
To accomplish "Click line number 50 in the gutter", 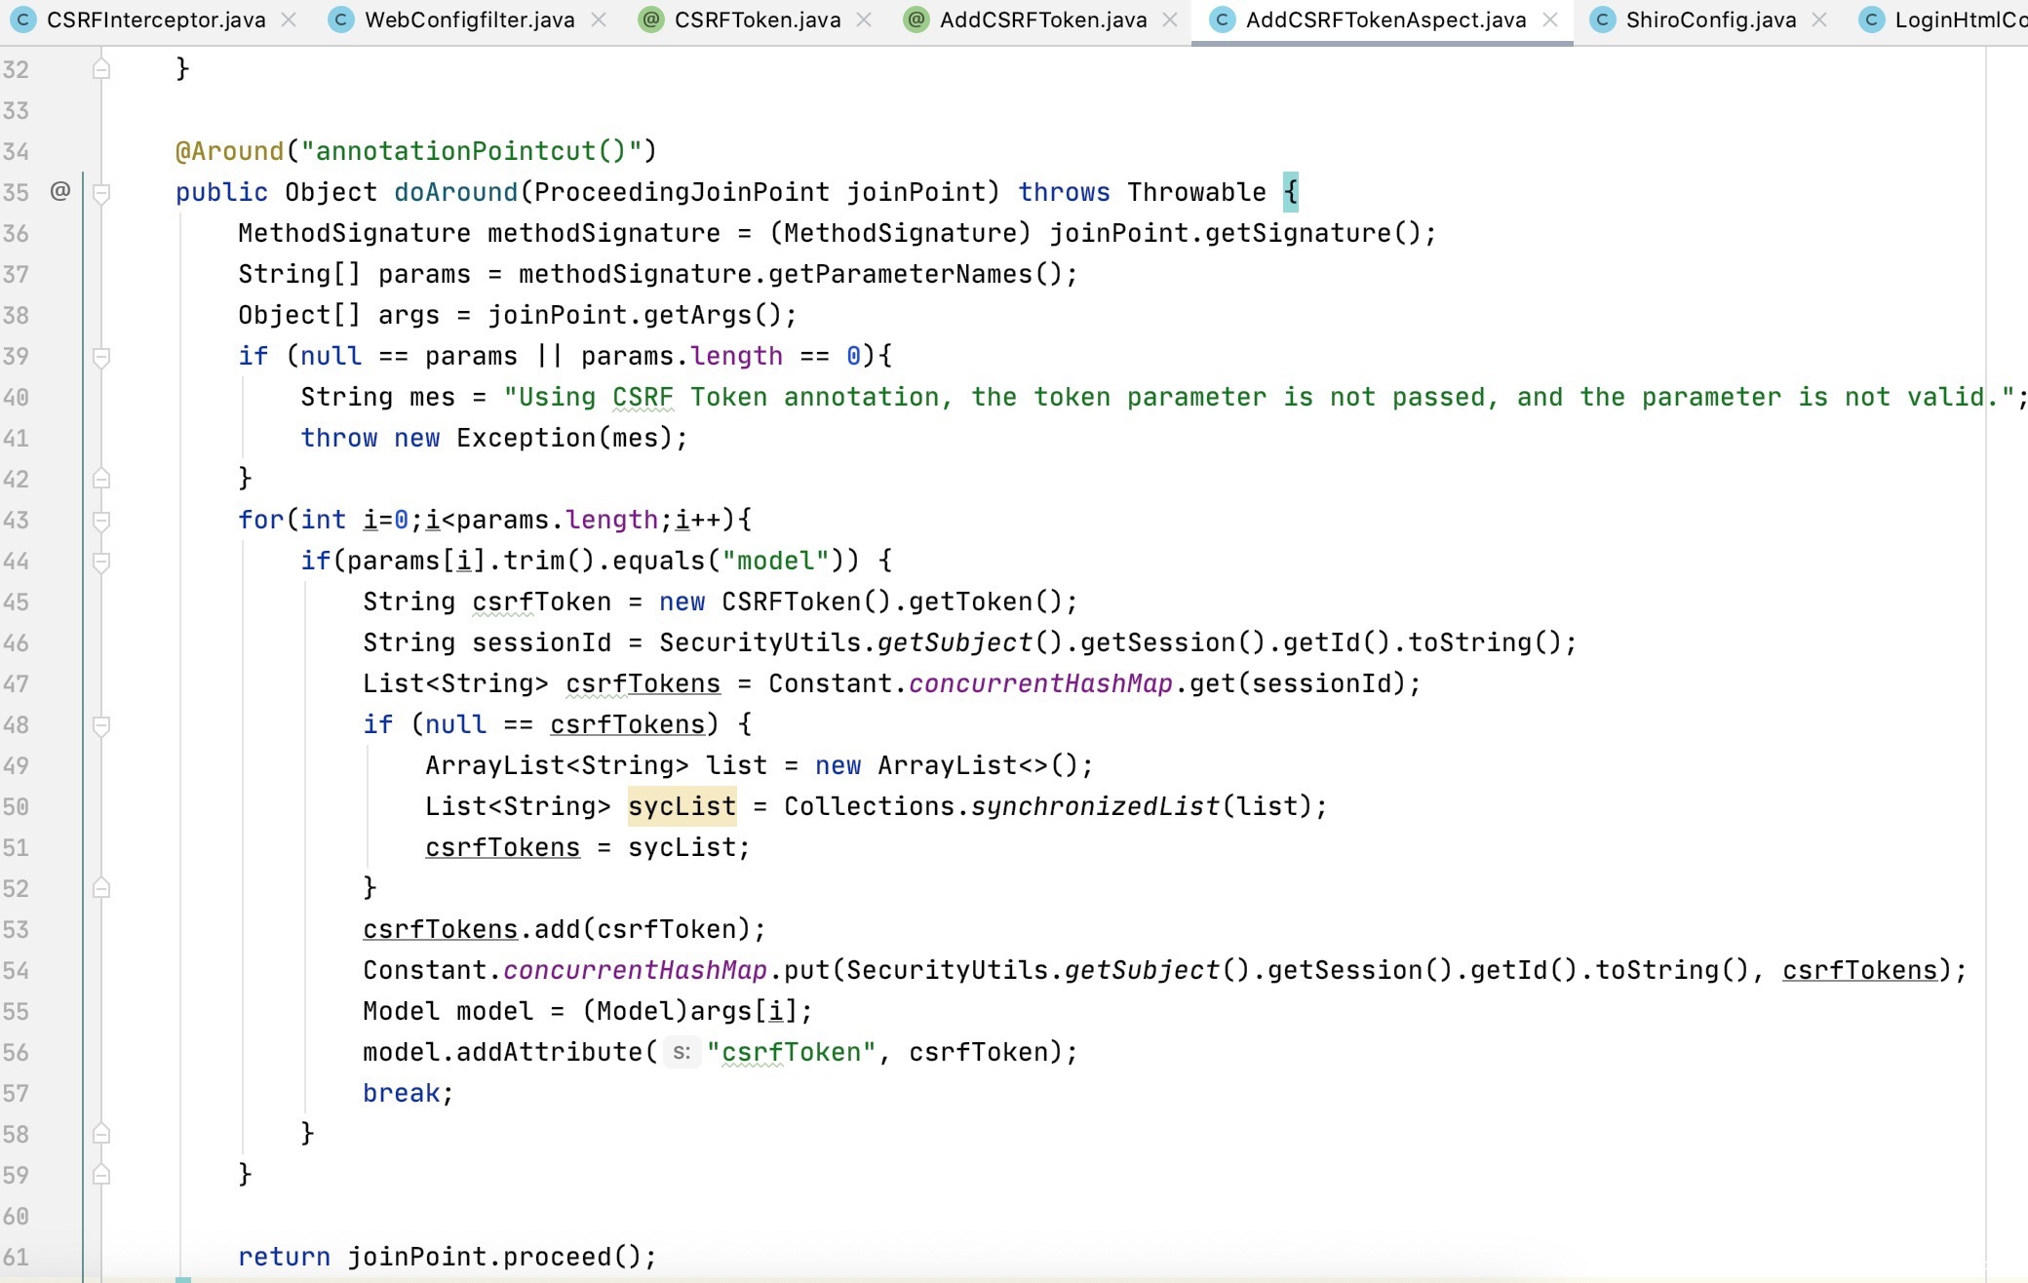I will (17, 807).
